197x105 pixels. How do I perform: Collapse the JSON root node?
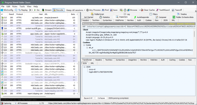click(85, 67)
